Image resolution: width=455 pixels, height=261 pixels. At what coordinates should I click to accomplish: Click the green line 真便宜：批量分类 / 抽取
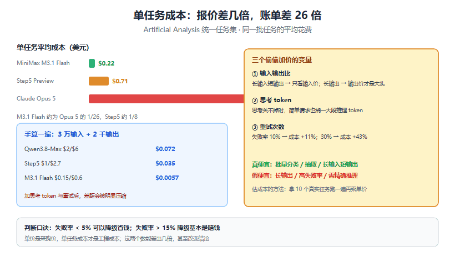tap(305, 164)
